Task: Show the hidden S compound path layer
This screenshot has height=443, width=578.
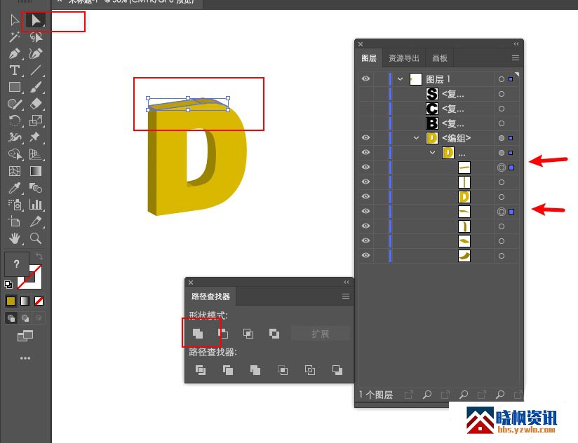Action: click(x=365, y=94)
